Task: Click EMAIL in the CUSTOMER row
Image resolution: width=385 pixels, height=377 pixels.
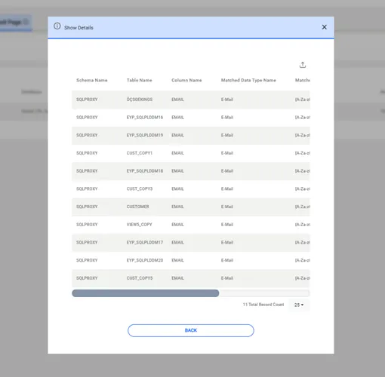Action: [177, 207]
